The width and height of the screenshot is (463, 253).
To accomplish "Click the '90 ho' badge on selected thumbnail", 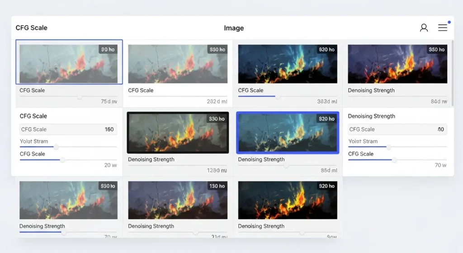I will [x=108, y=49].
